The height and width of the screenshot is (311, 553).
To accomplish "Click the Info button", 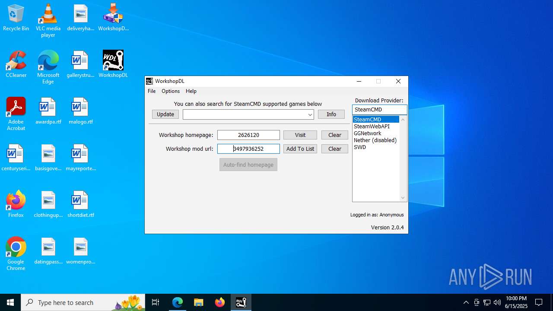I will [x=331, y=114].
